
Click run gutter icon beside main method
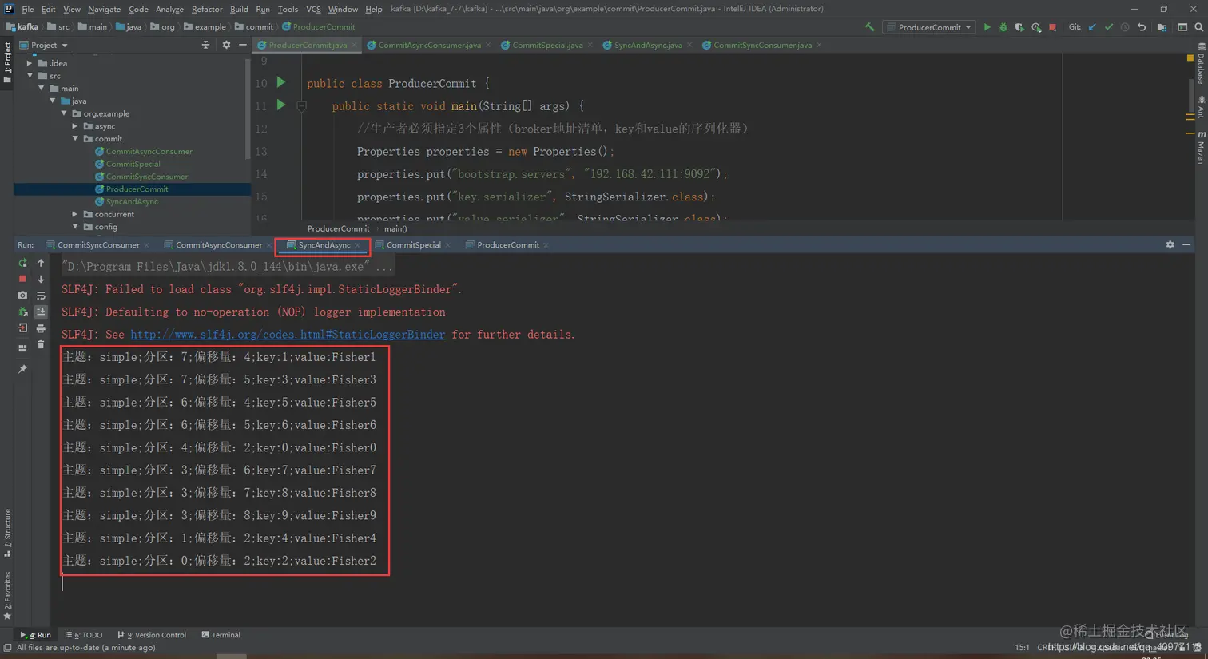tap(280, 105)
